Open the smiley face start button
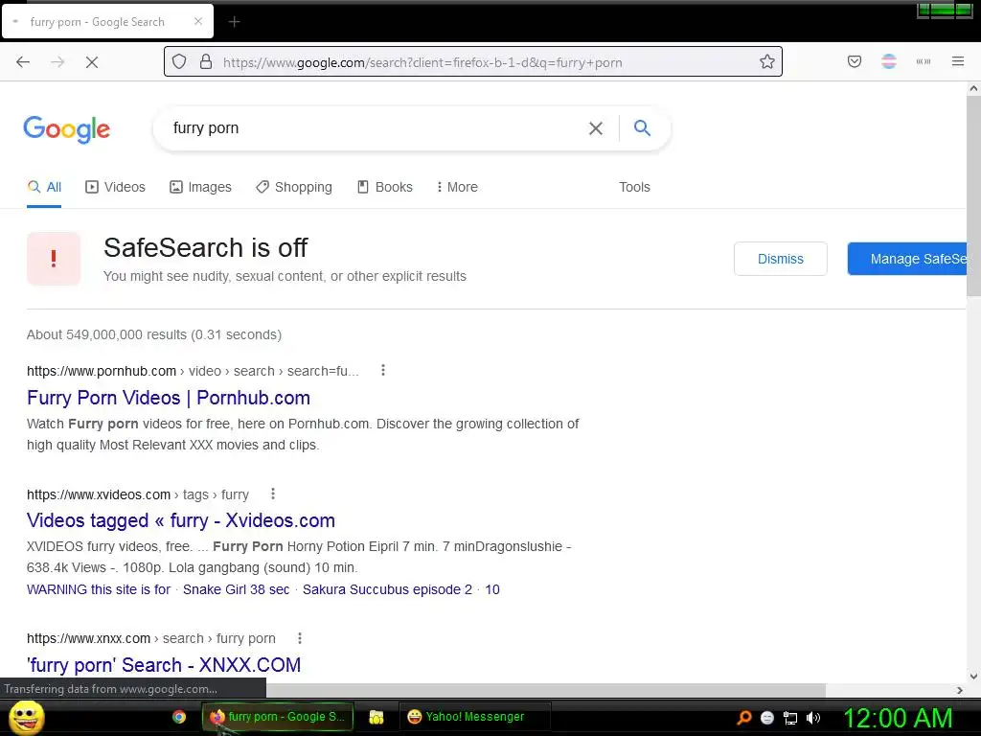981x736 pixels. pyautogui.click(x=26, y=717)
